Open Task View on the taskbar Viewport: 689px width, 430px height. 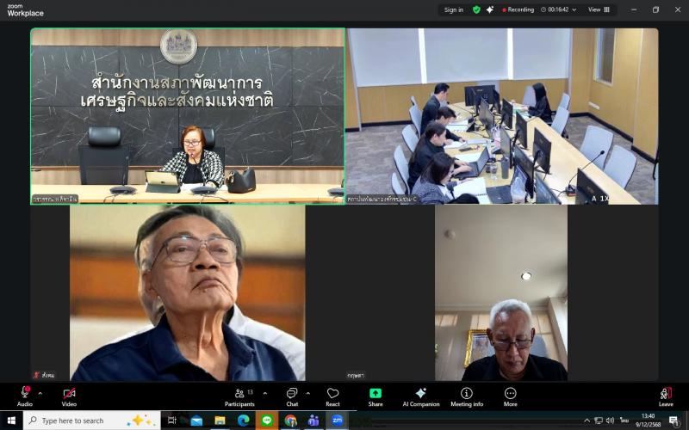(x=171, y=421)
